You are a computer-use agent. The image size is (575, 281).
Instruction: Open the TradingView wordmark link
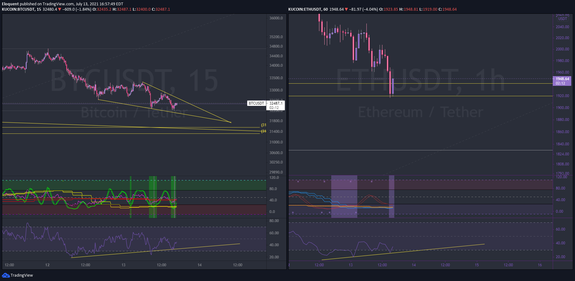(22, 275)
